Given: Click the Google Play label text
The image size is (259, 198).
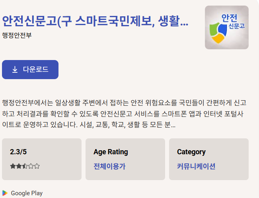Looking at the screenshot, I should point(27,193).
